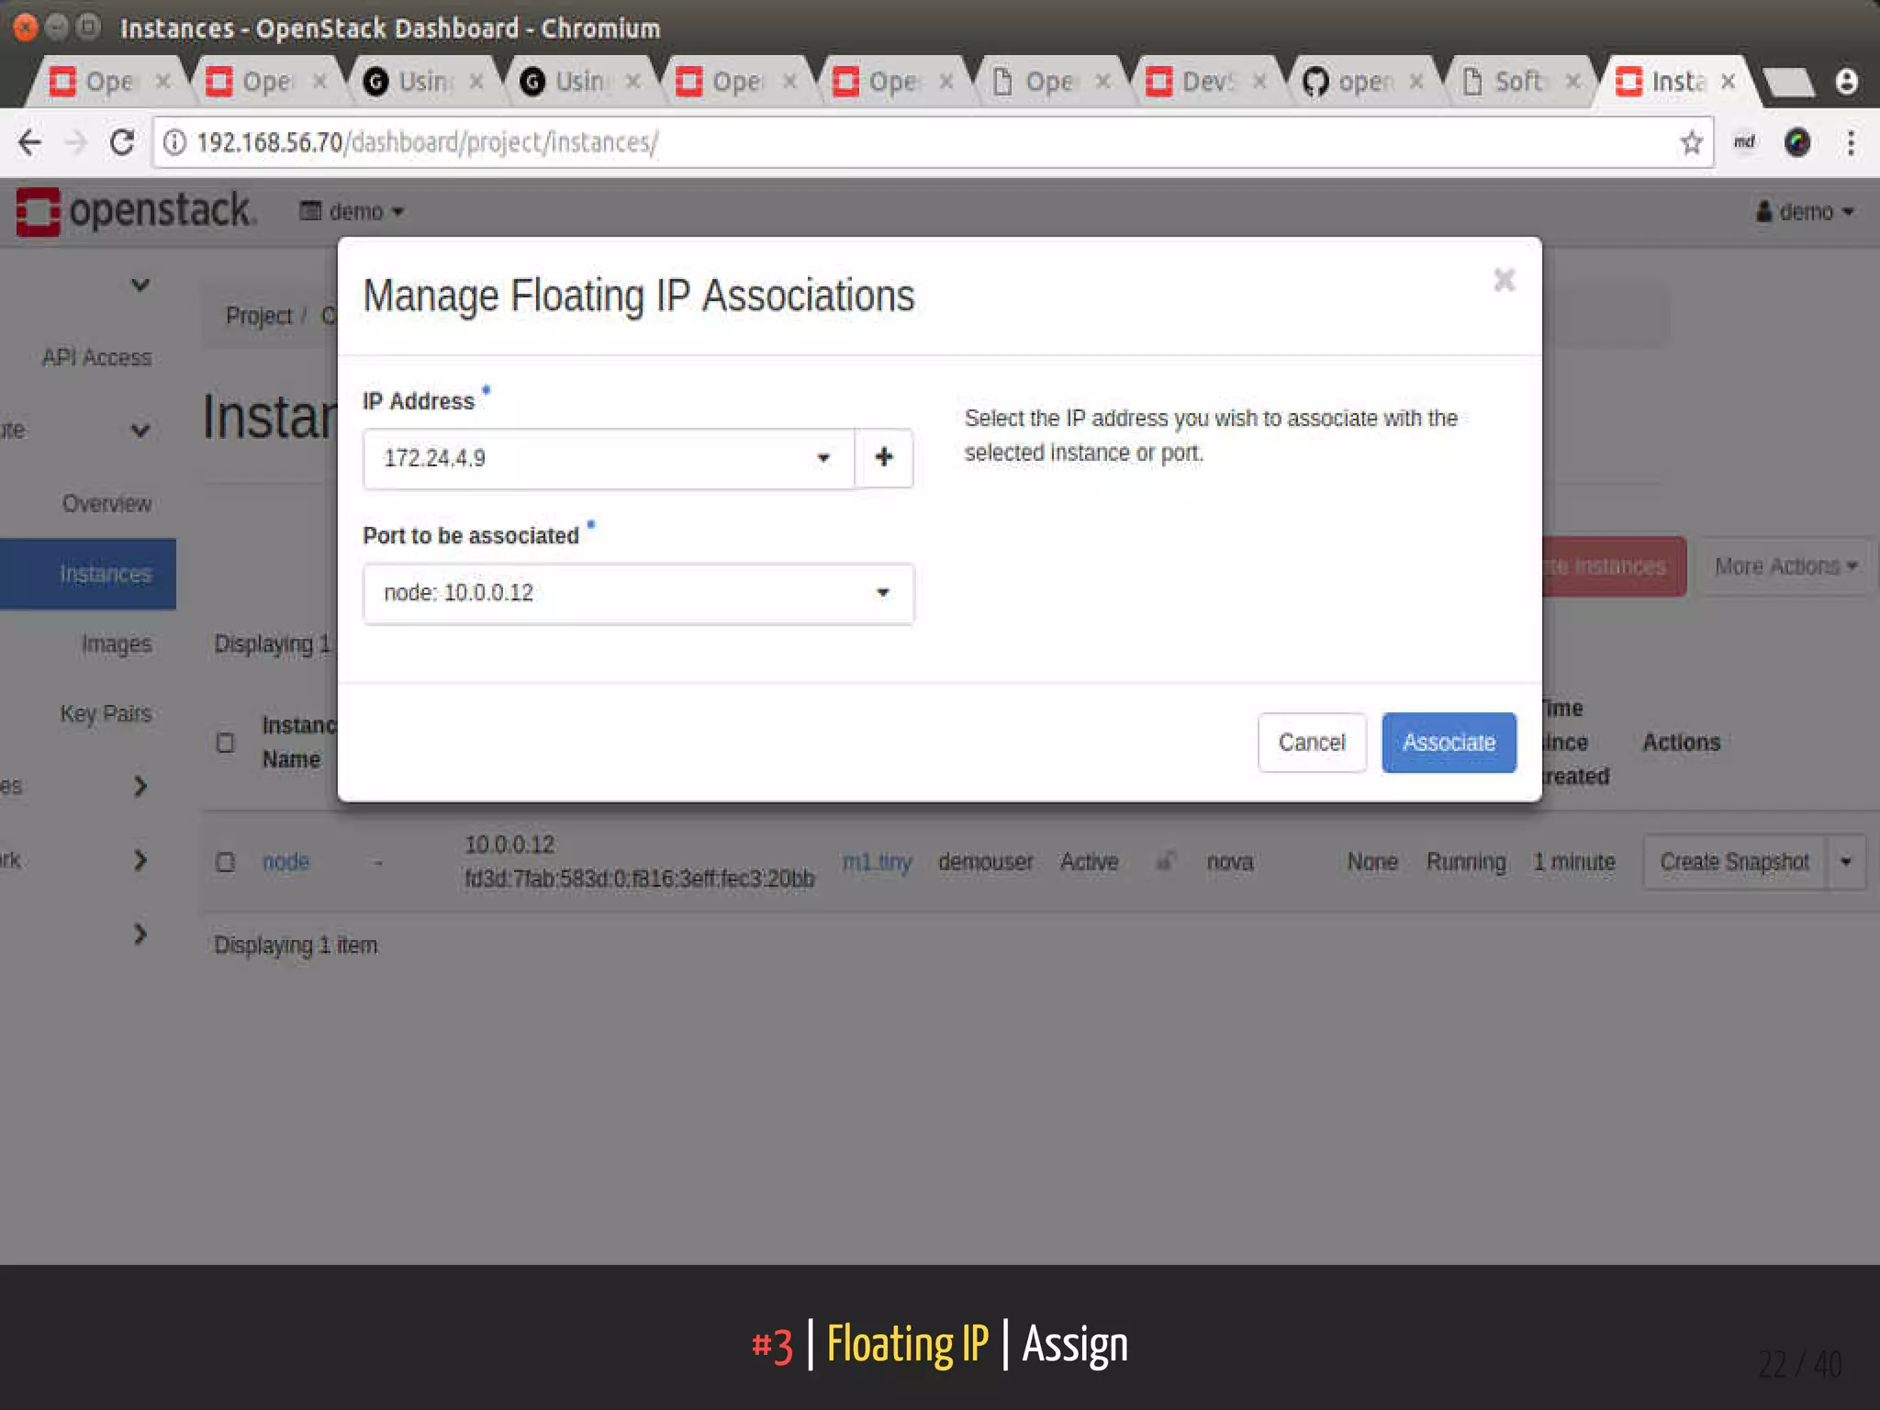
Task: Open the md extension icon
Action: (x=1744, y=142)
